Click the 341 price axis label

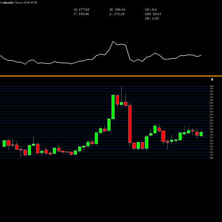coord(211,88)
